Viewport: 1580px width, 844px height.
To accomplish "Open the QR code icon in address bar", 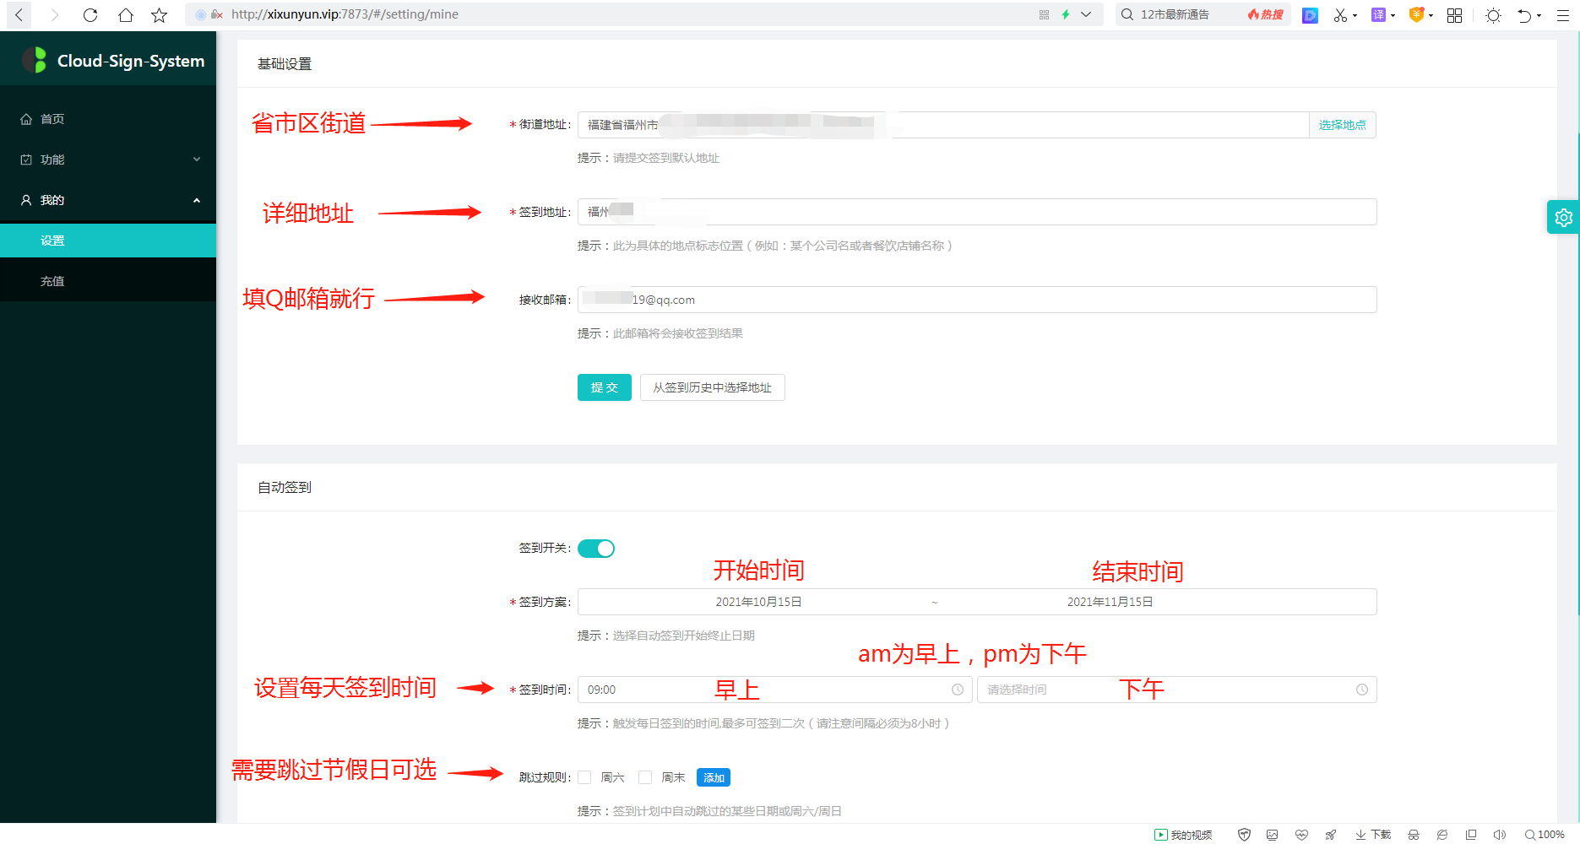I will tap(1044, 14).
